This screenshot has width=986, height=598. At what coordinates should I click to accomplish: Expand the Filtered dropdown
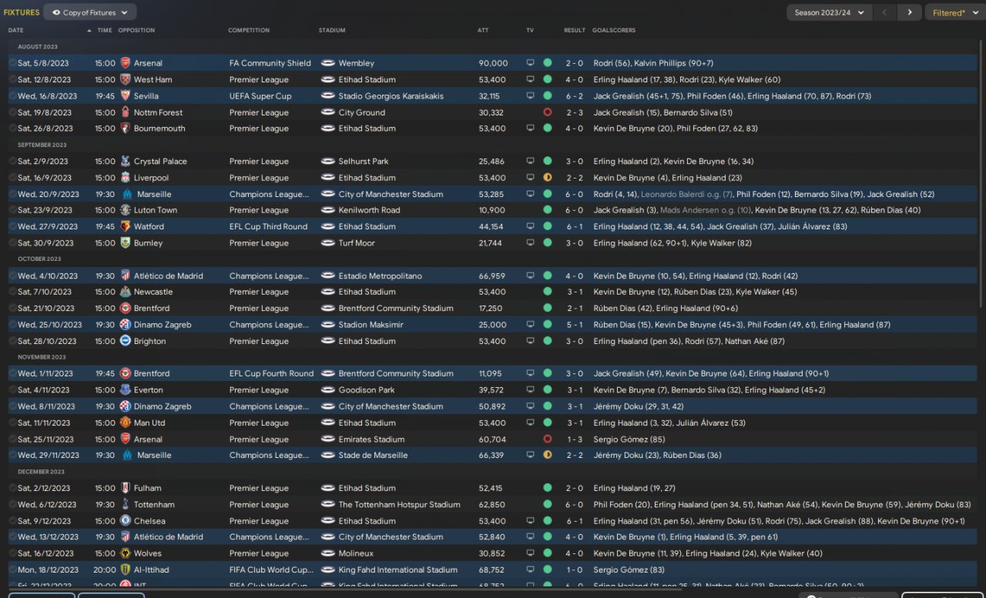pos(954,12)
